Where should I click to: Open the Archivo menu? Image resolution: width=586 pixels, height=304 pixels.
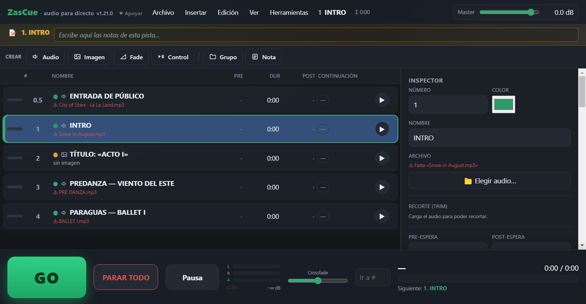(163, 13)
